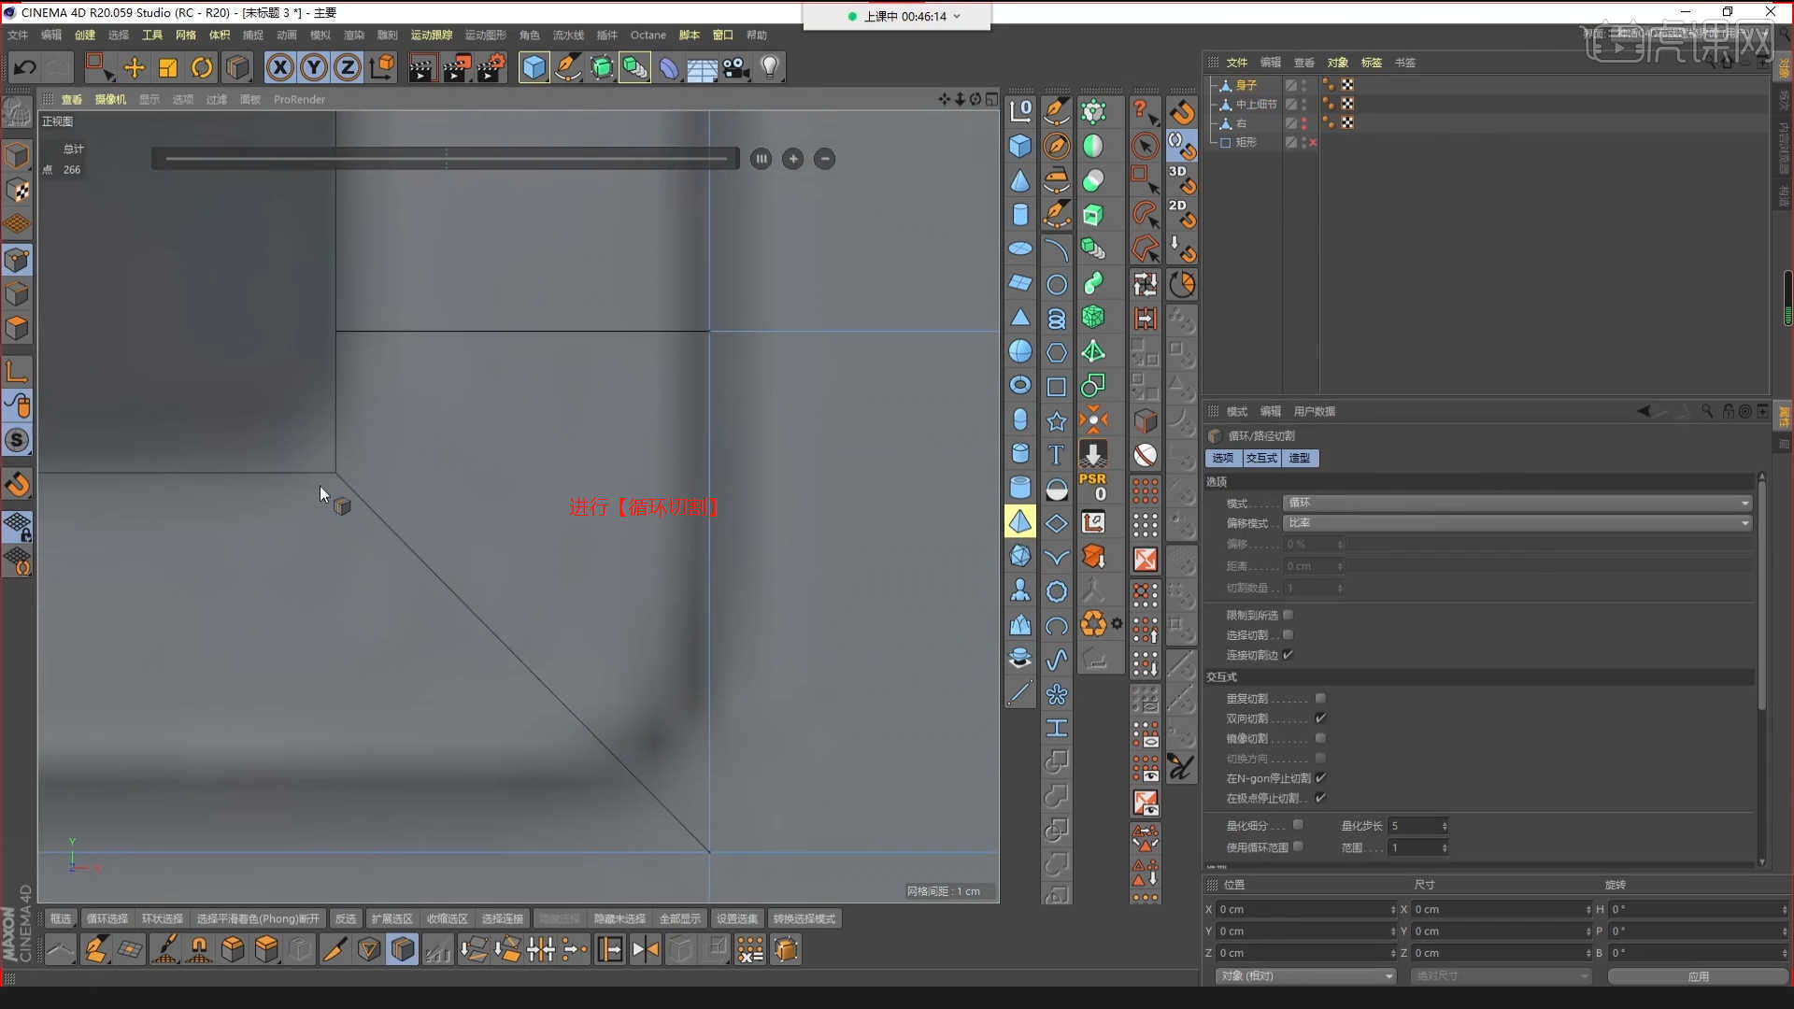Switch to the 交互式 tab
The image size is (1794, 1009).
pos(1261,458)
